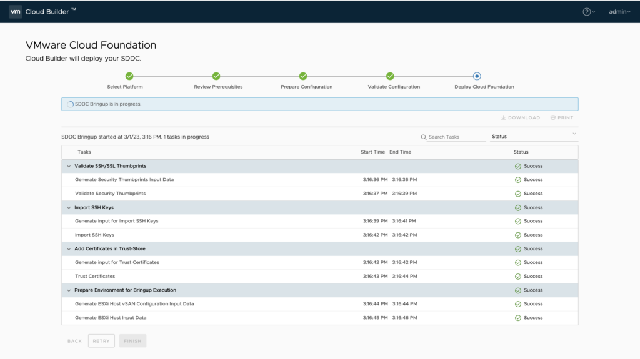Click the VMware logo icon
Screen dimensions: 640x359
[x=15, y=11]
